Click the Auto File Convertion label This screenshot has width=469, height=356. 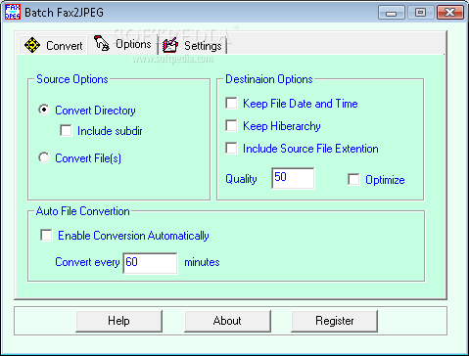point(83,211)
